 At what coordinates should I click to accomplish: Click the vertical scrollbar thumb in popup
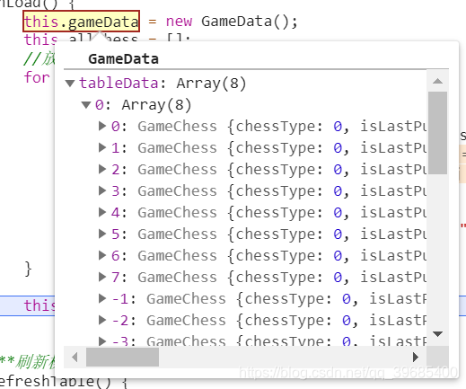point(437,133)
